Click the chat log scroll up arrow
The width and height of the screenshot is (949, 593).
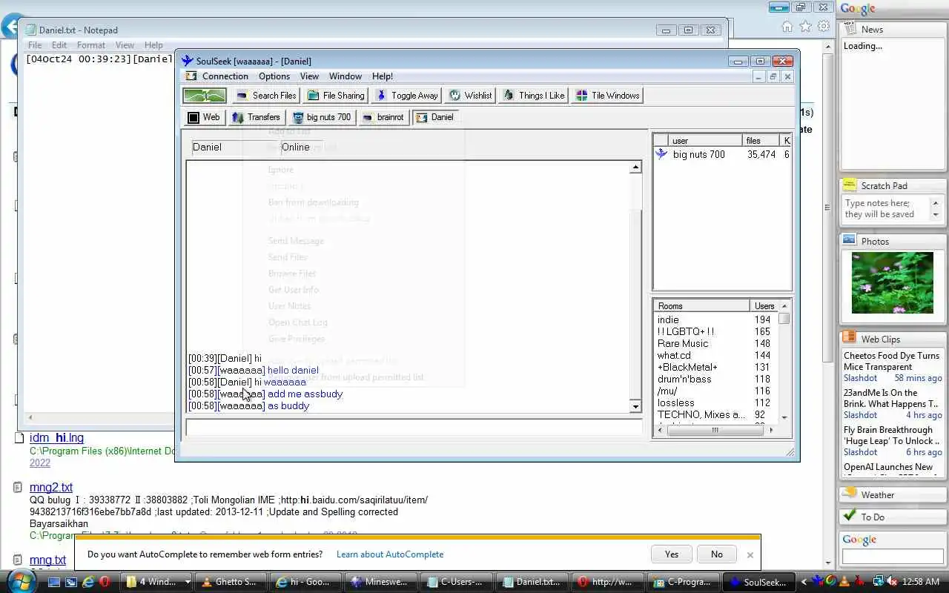pos(635,168)
